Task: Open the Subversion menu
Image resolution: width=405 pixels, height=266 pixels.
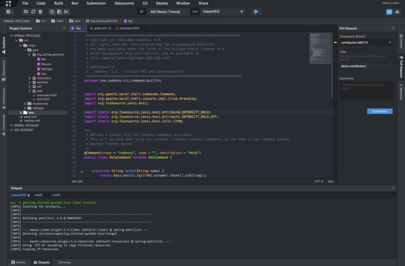Action: 96,3
